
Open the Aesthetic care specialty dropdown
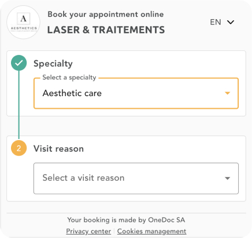point(136,93)
